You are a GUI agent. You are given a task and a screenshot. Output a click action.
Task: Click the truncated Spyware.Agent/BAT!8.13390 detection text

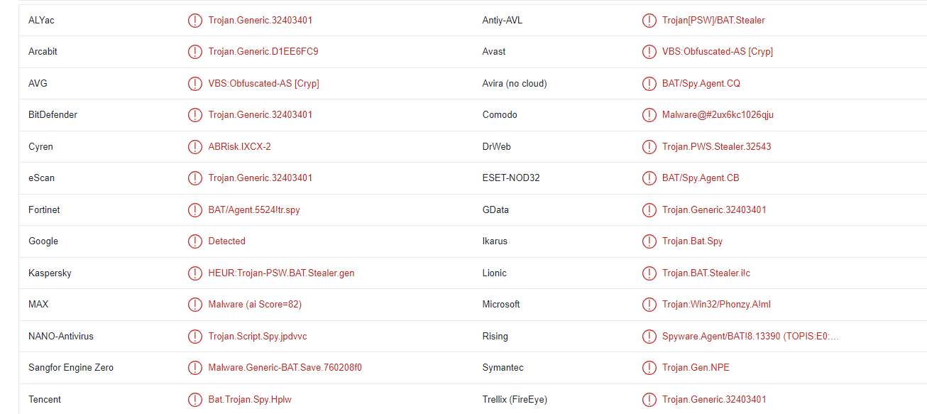click(x=749, y=336)
